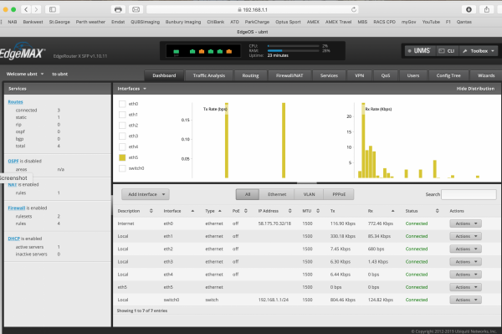Open the QoS tab
This screenshot has width=502, height=334.
coord(386,75)
